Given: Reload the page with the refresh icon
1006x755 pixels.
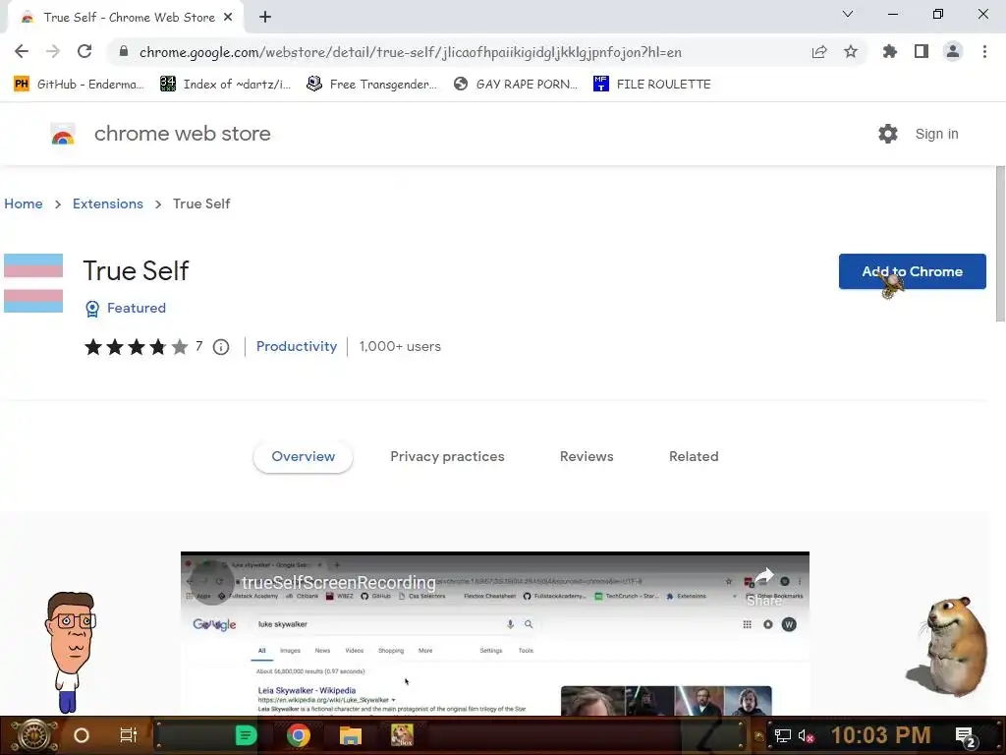Looking at the screenshot, I should tap(84, 51).
